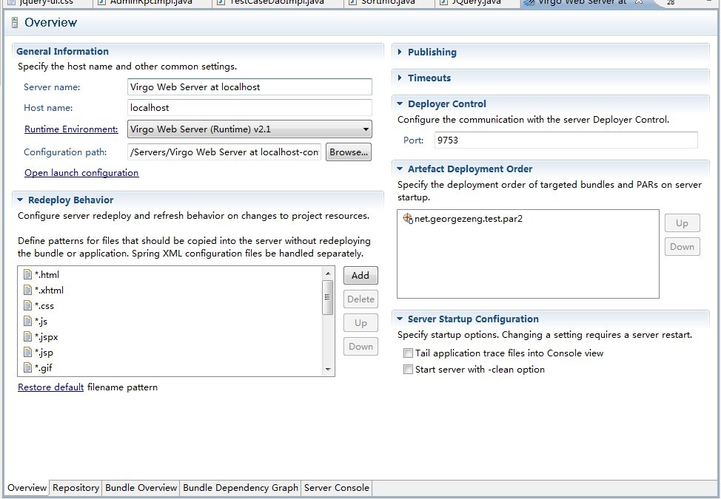Close the Virgo Web Server editor tab
This screenshot has height=499, width=721.
(639, 2)
